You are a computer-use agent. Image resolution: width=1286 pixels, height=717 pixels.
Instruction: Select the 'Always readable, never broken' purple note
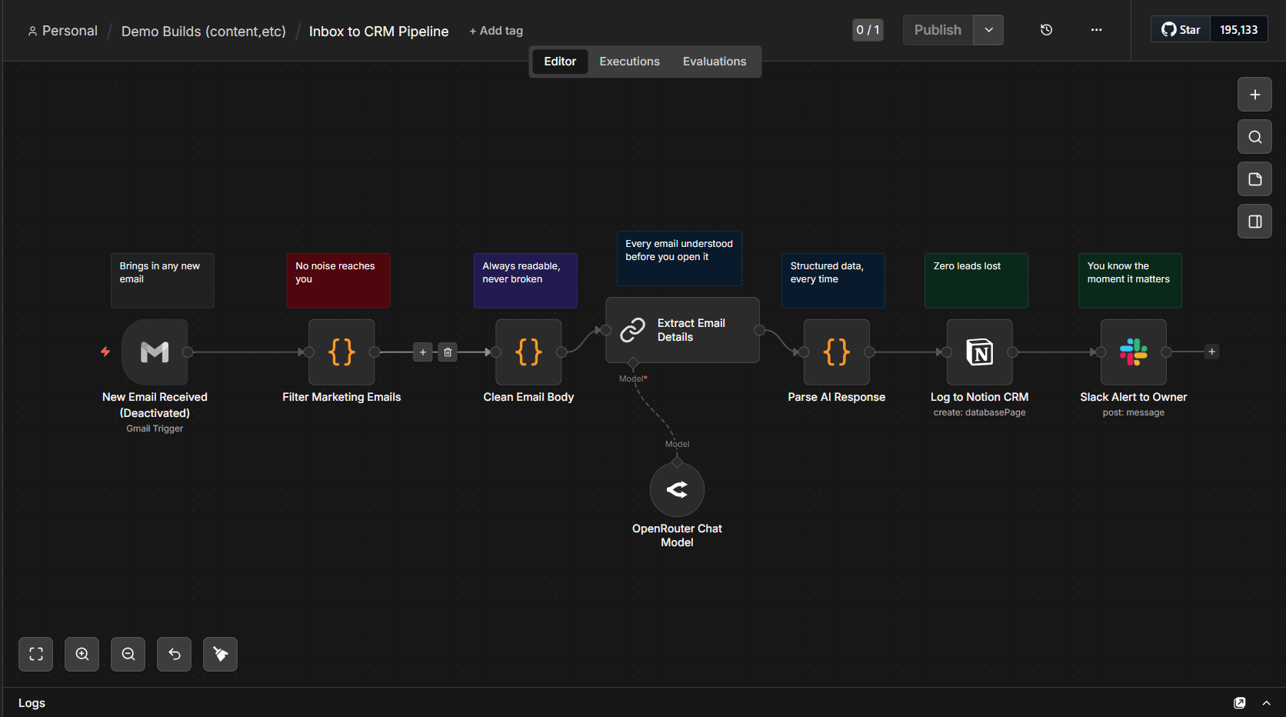[x=525, y=281]
